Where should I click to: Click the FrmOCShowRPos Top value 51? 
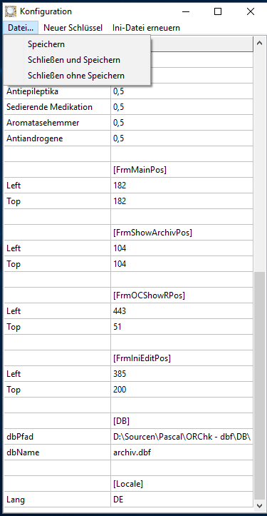point(182,327)
